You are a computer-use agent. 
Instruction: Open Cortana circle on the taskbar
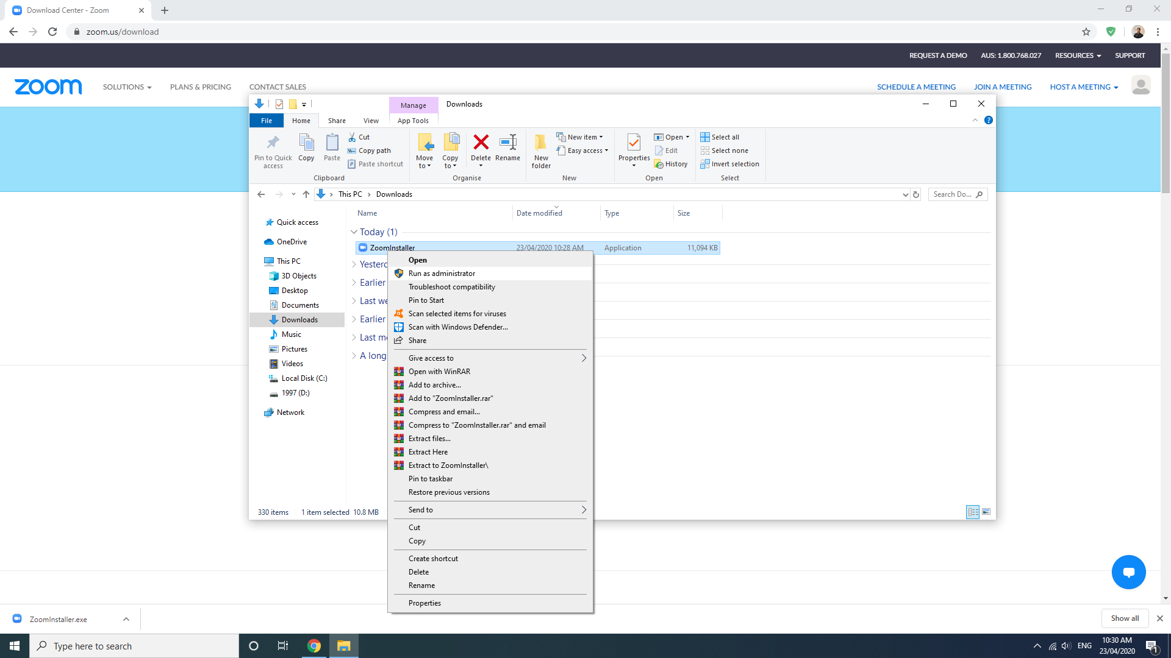click(x=254, y=646)
